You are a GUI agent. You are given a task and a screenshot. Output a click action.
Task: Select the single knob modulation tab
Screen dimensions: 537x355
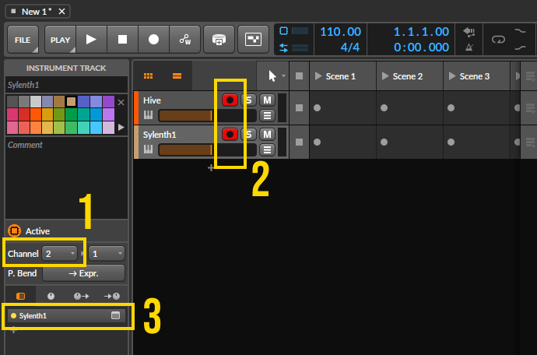coord(51,296)
